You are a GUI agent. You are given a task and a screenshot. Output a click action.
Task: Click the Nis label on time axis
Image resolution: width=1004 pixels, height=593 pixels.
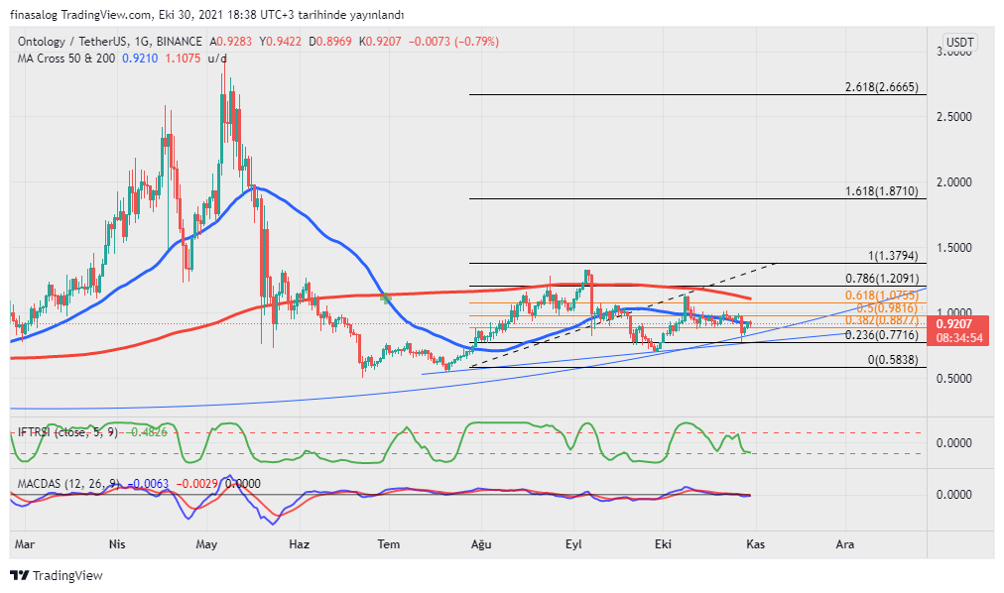[x=117, y=544]
